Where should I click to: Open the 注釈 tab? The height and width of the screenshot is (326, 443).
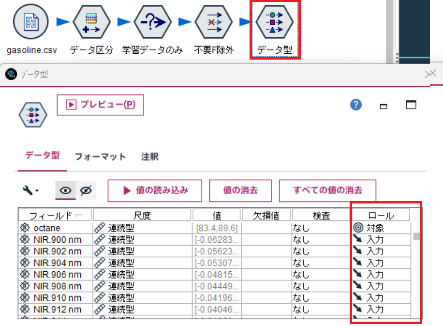(149, 157)
